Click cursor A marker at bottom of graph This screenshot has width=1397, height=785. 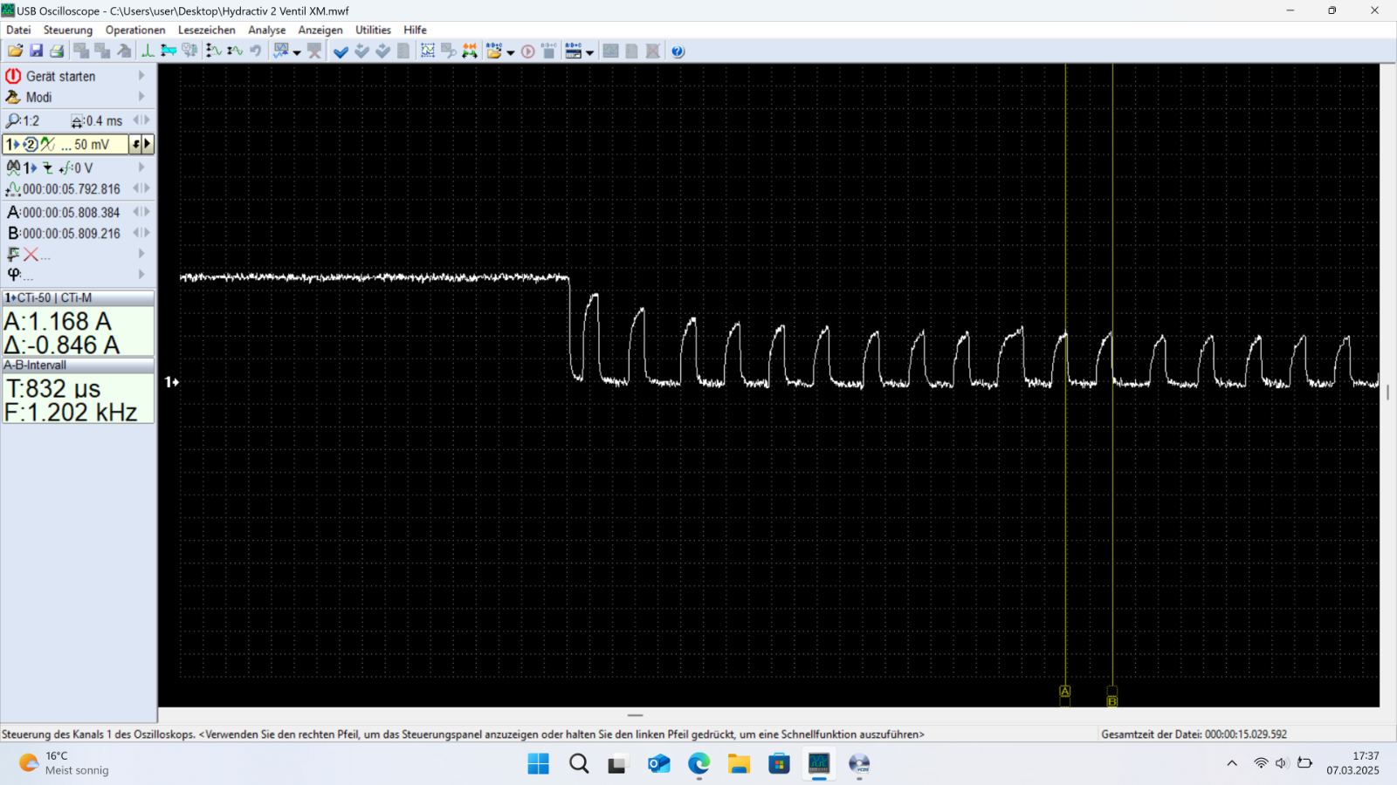coord(1065,692)
